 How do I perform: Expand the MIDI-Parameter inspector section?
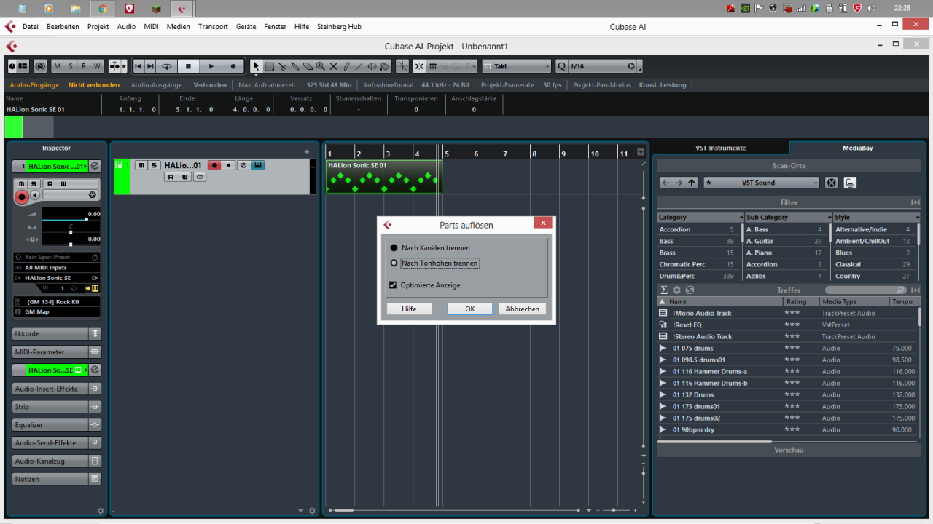point(57,352)
